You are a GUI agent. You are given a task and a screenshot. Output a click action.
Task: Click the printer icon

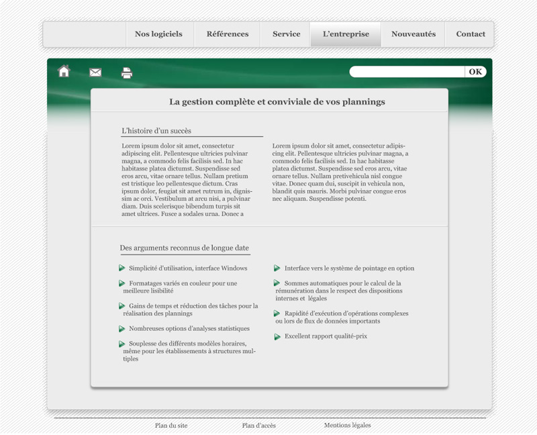[x=127, y=73]
